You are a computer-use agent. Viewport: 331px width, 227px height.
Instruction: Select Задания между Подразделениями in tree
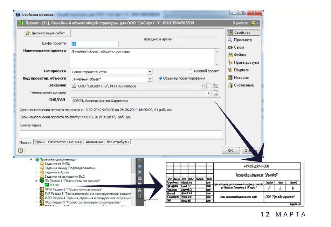click(x=70, y=168)
